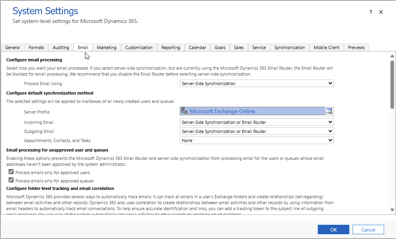Close the System Settings dialog
Screen dimensions: 396x239
(381, 12)
